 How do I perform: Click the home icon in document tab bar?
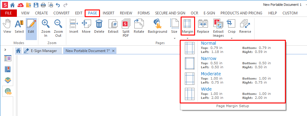pyautogui.click(x=18, y=51)
